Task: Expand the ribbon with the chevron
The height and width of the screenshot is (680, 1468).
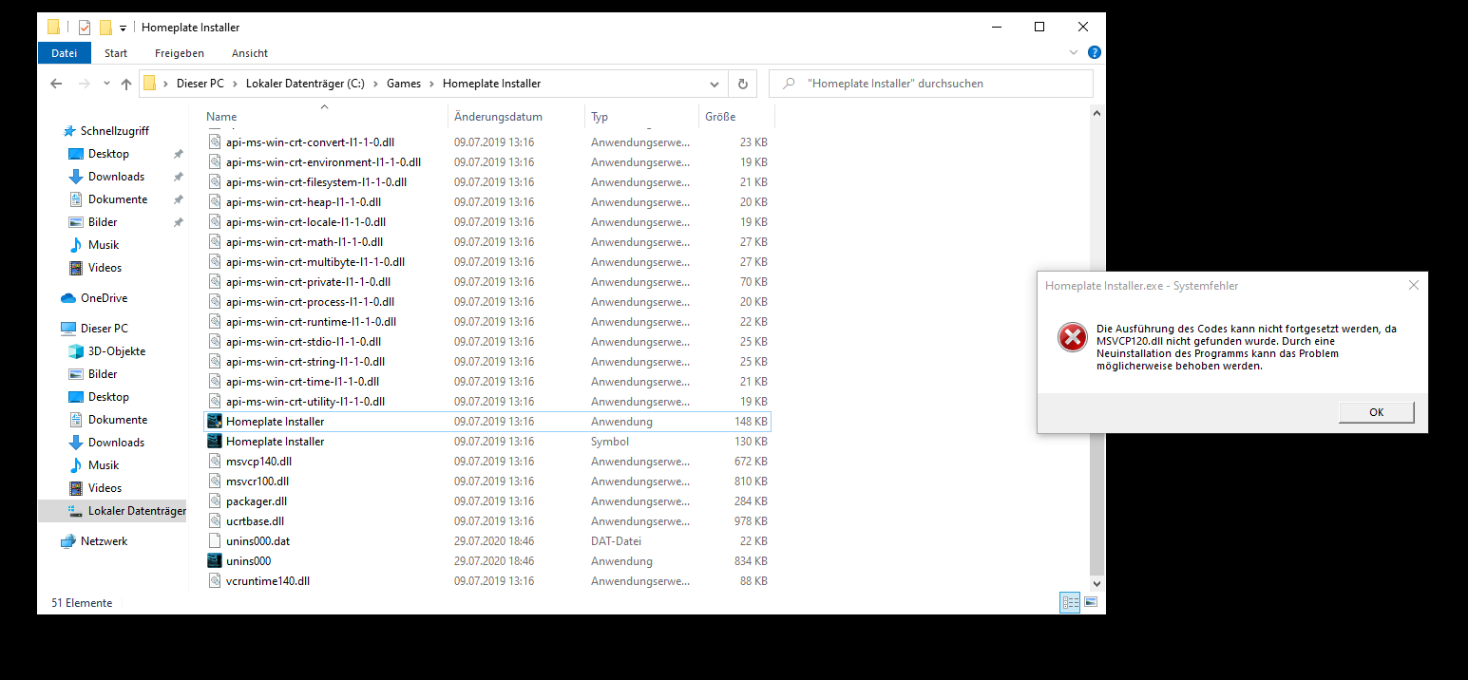Action: tap(1074, 53)
